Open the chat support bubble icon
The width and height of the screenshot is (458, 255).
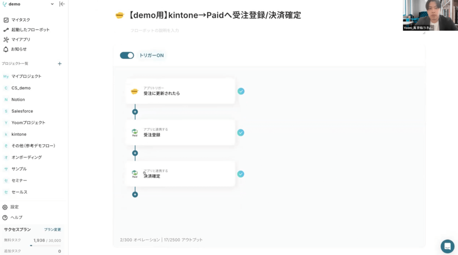(447, 246)
